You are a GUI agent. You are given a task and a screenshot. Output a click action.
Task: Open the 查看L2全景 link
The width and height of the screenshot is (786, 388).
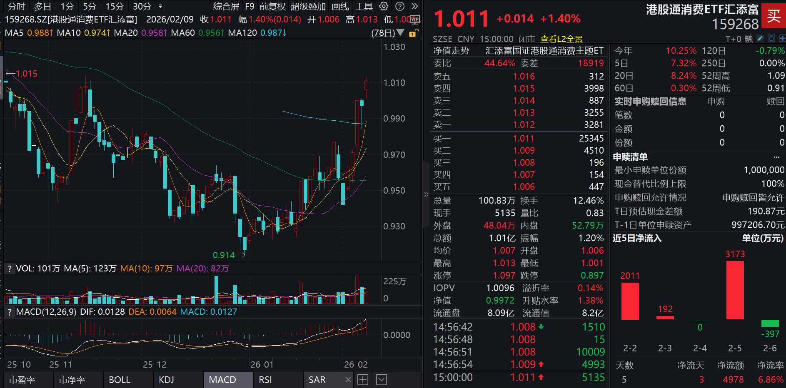[x=561, y=39]
